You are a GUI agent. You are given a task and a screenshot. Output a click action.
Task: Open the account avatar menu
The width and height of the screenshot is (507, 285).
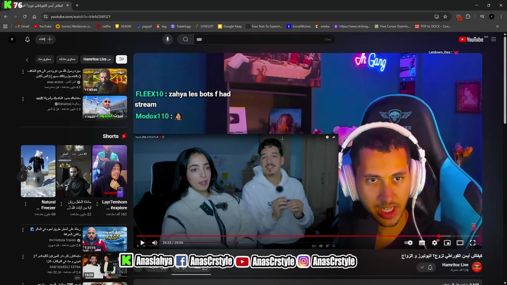[x=12, y=39]
